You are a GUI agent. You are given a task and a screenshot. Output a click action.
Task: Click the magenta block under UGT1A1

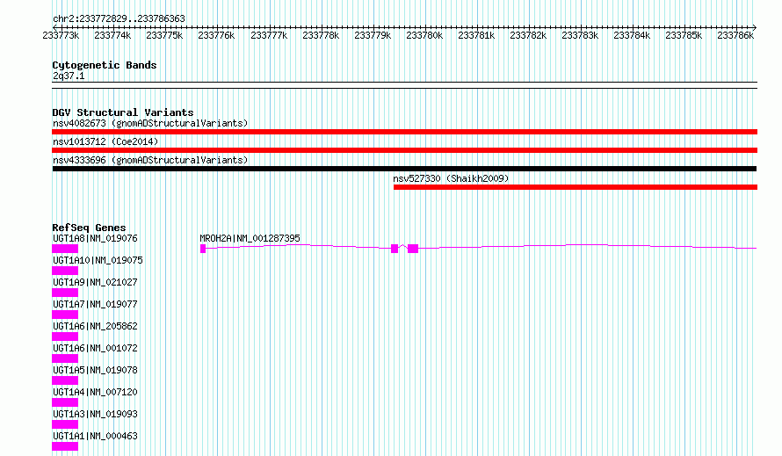(65, 446)
